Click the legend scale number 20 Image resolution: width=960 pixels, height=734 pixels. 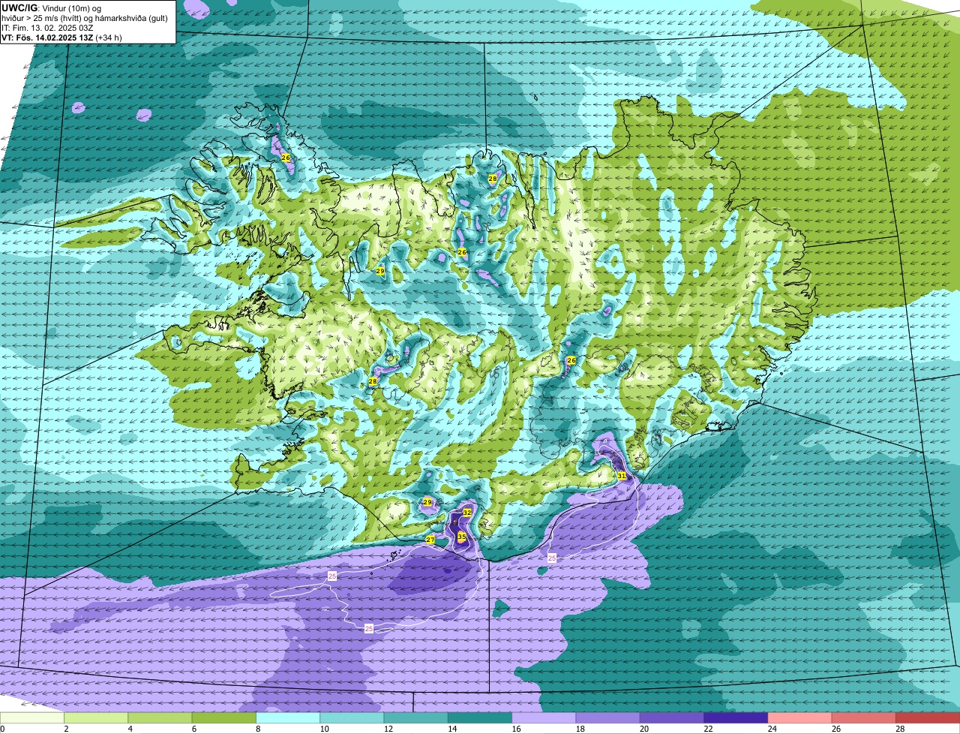pyautogui.click(x=644, y=729)
